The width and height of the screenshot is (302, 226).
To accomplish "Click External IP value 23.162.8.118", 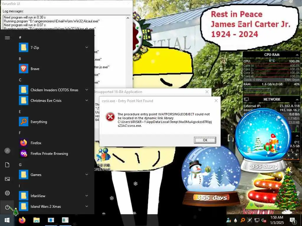I will tap(290, 106).
